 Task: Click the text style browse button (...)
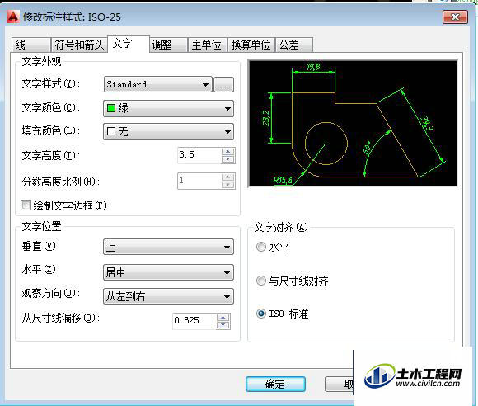point(223,84)
